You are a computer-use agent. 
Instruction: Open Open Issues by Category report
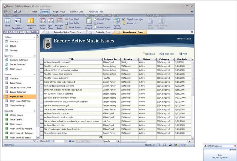coord(21,133)
